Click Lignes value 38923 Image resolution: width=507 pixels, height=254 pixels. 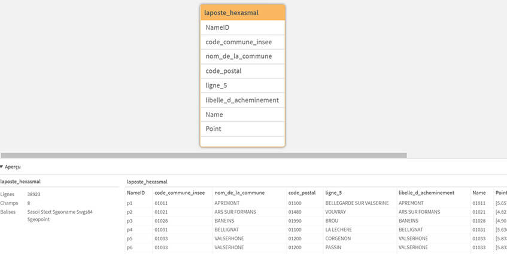(x=34, y=195)
